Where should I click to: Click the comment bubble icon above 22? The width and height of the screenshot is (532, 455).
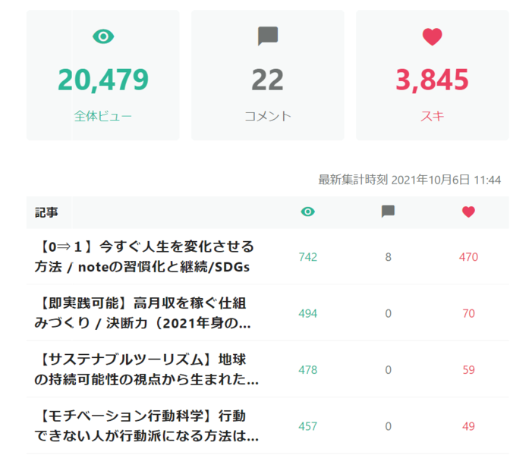pyautogui.click(x=267, y=36)
